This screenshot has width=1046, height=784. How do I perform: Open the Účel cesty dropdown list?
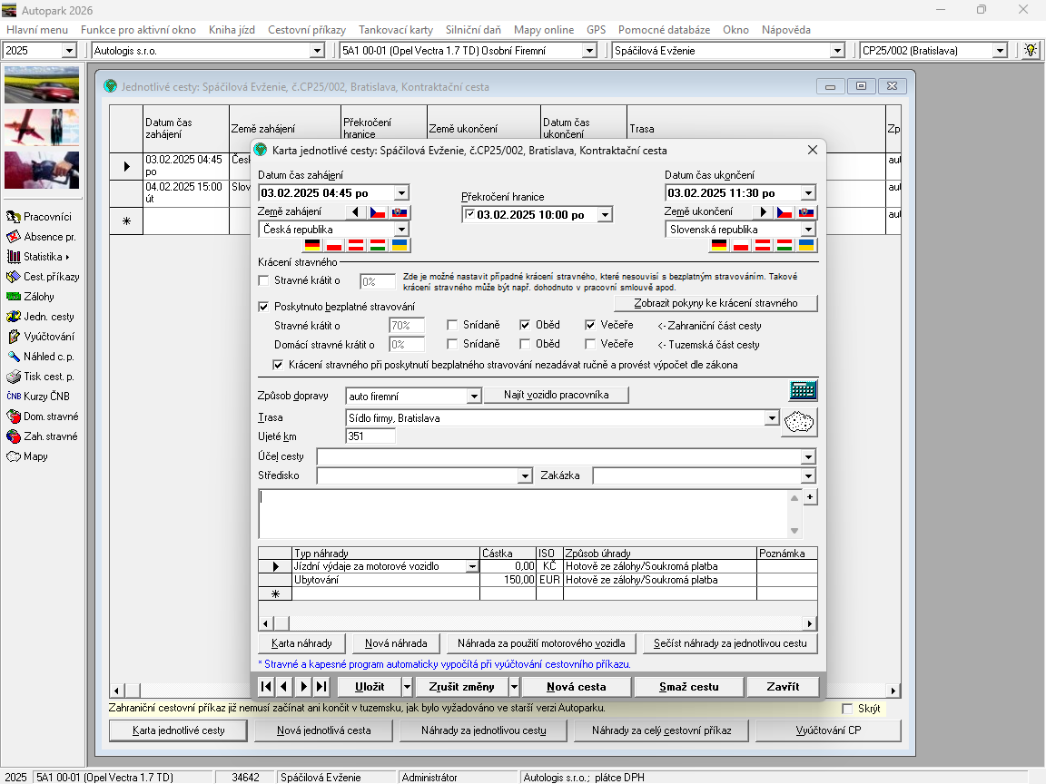pos(807,456)
